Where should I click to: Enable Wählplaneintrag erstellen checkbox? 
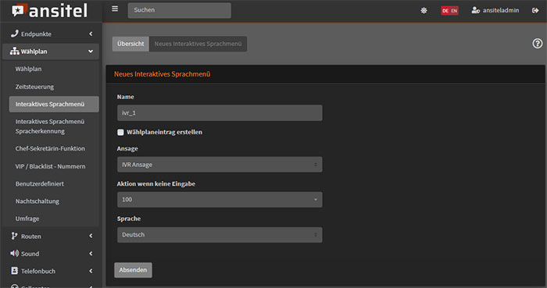120,133
